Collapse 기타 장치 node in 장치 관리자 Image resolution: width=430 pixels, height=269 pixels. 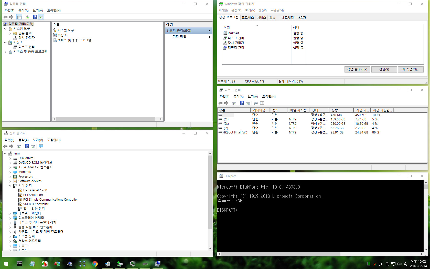[x=10, y=186]
